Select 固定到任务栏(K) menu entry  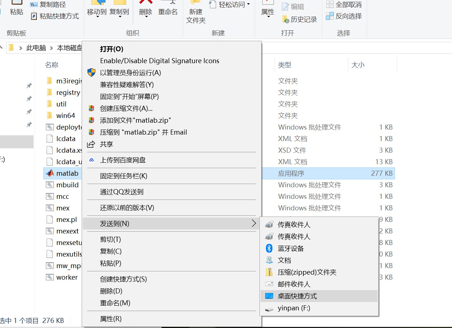tap(124, 176)
